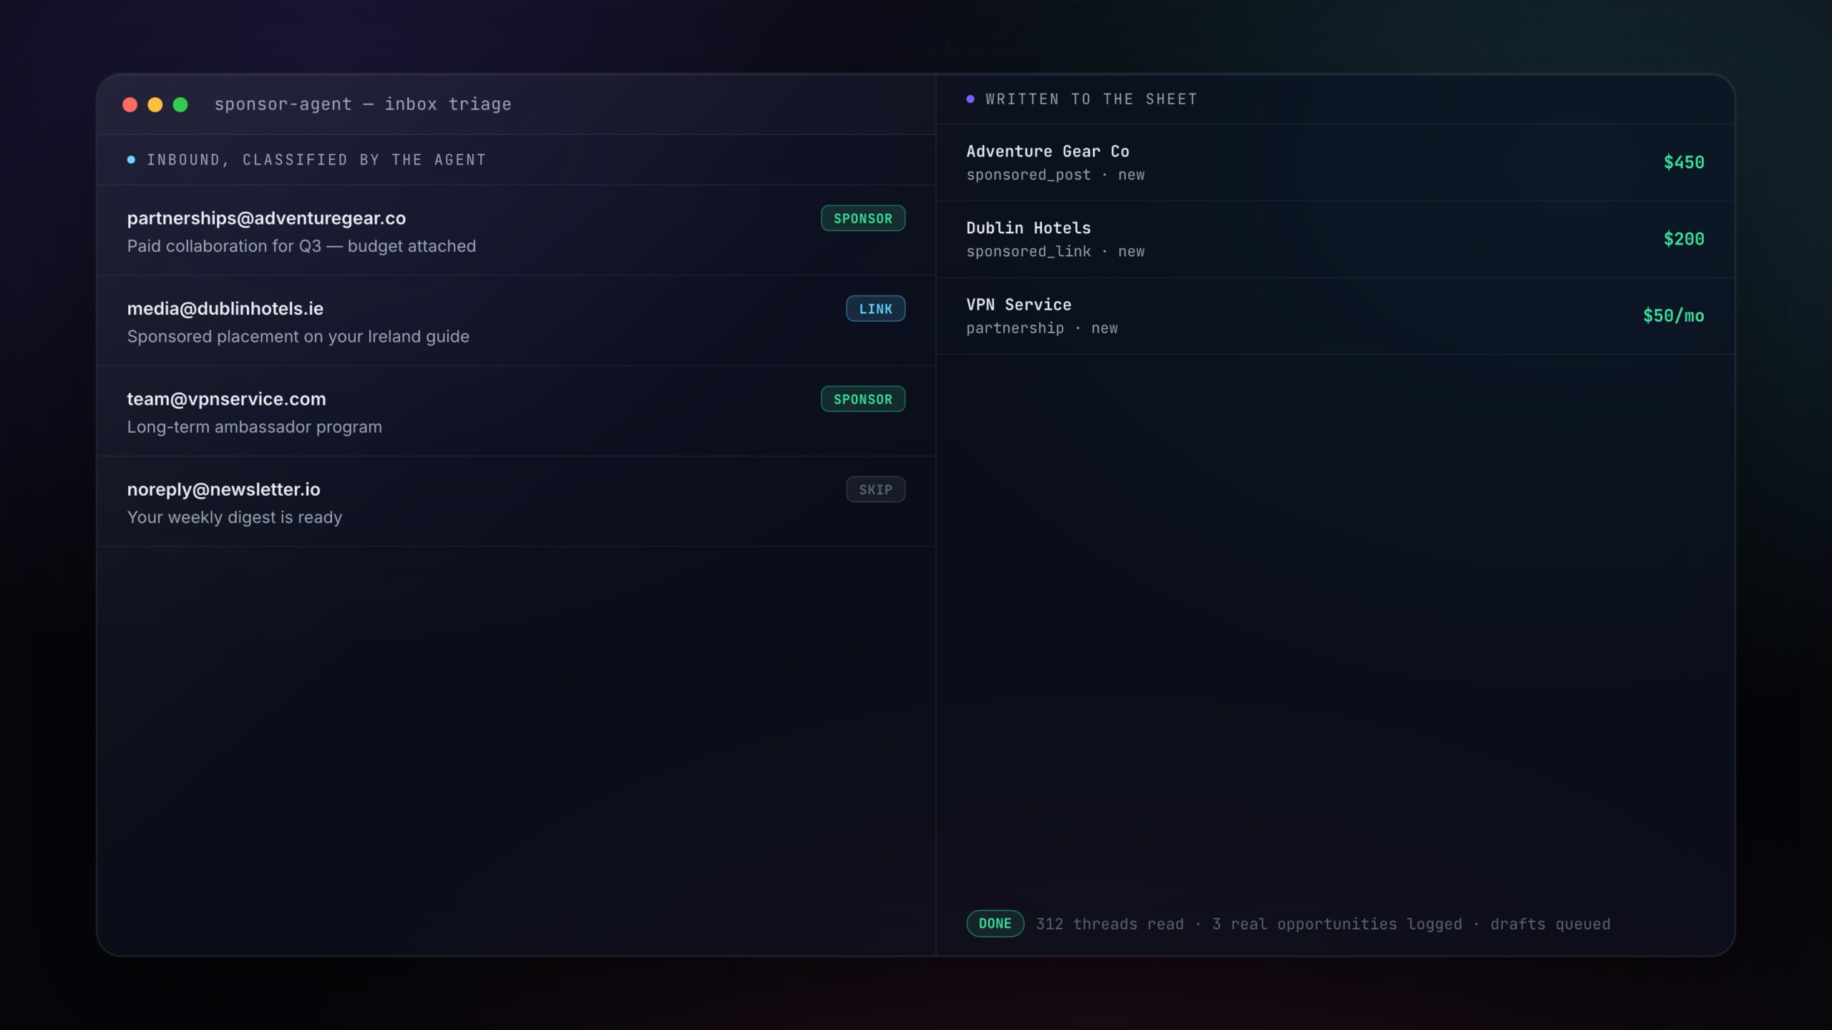This screenshot has width=1832, height=1030.
Task: Click the LINK tag on the dublinhotels email
Action: pos(875,309)
